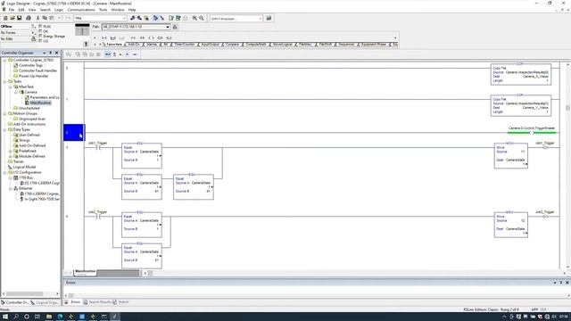This screenshot has width=571, height=321.
Task: Toggle the RUN status checkbox
Action: click(x=40, y=26)
